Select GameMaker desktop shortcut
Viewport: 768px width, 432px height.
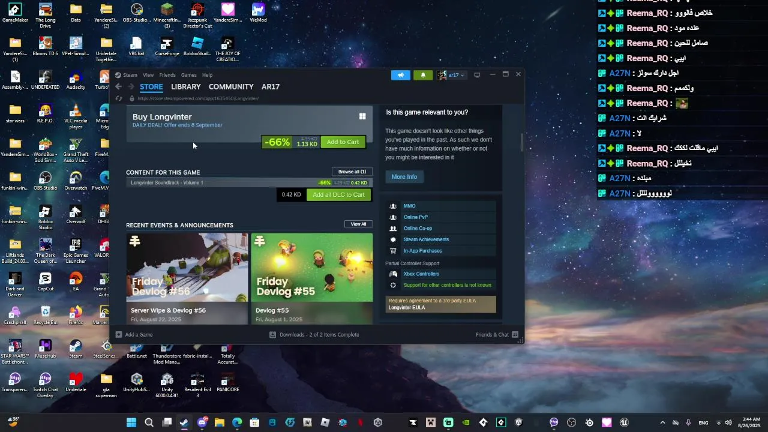click(15, 14)
